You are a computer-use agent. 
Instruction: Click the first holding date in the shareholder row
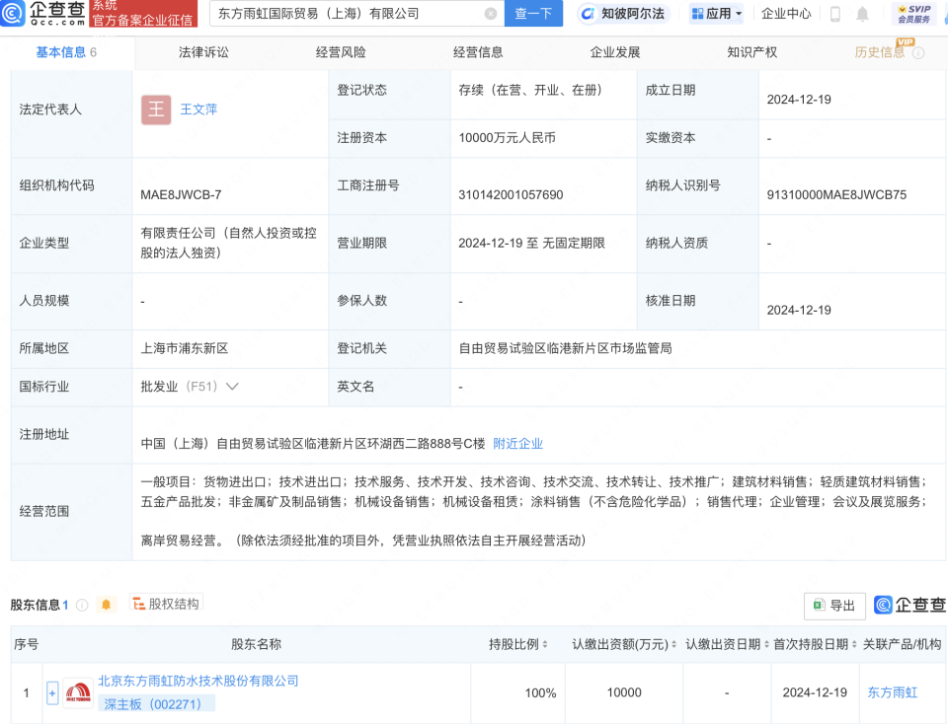click(x=815, y=692)
